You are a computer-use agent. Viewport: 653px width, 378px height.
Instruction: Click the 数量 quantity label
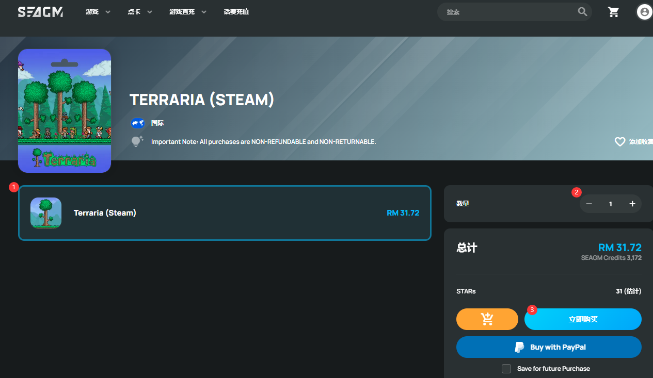pyautogui.click(x=463, y=204)
